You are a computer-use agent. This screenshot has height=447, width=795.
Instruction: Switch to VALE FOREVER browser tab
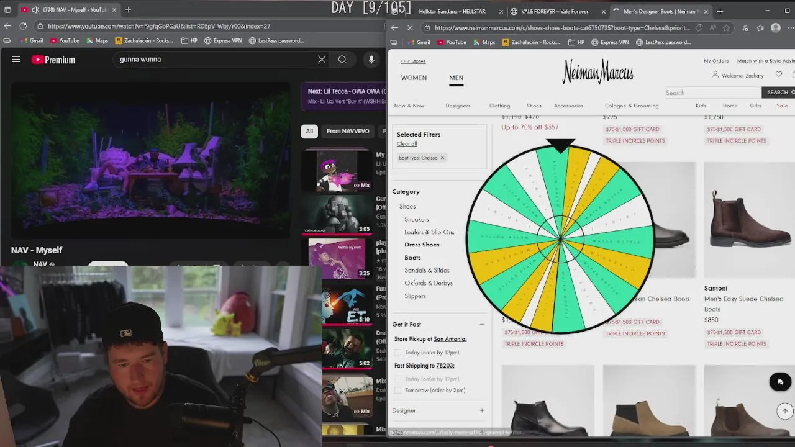555,11
